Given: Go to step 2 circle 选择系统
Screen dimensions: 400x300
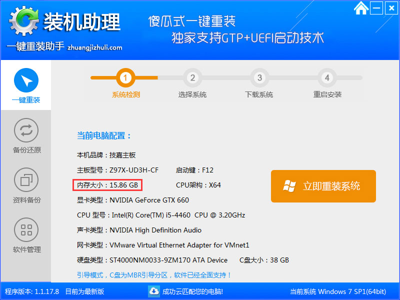Looking at the screenshot, I should [x=192, y=77].
